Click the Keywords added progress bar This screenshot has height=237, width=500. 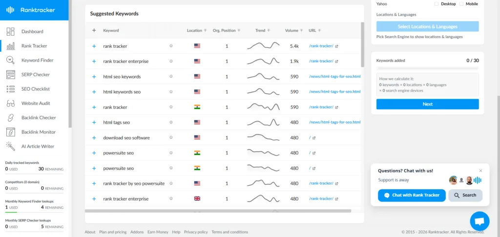coord(427,68)
